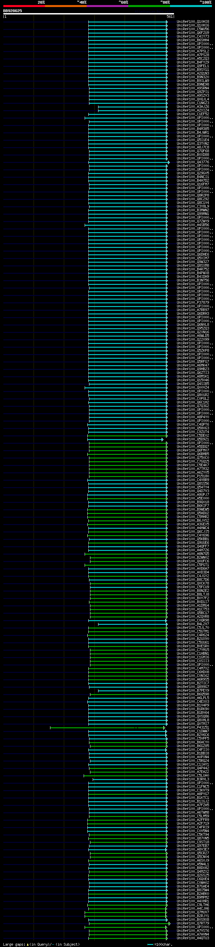Open hit UniRef100_Q6F2U9

(193, 33)
